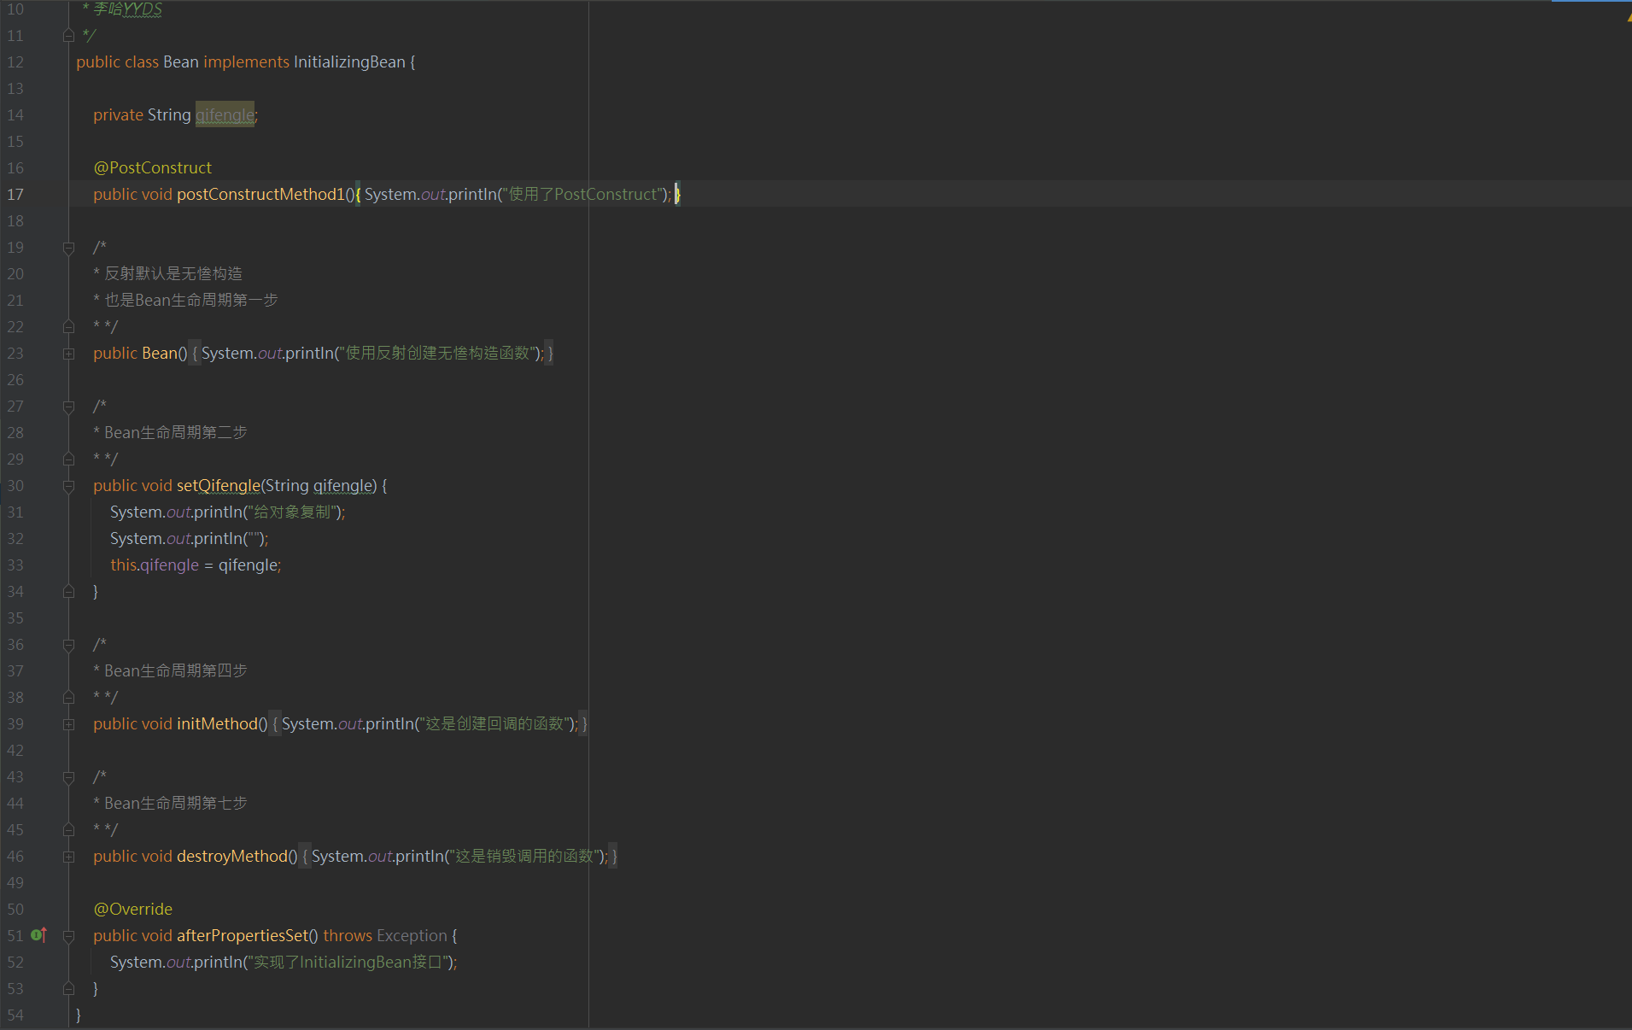Click line number 12 in the gutter
This screenshot has width=1632, height=1030.
point(15,62)
